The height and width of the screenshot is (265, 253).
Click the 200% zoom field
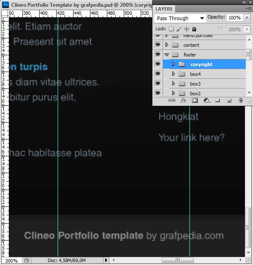pyautogui.click(x=11, y=260)
